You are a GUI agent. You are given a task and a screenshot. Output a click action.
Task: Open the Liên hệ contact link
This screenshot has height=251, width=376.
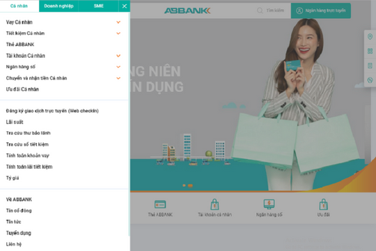14,244
